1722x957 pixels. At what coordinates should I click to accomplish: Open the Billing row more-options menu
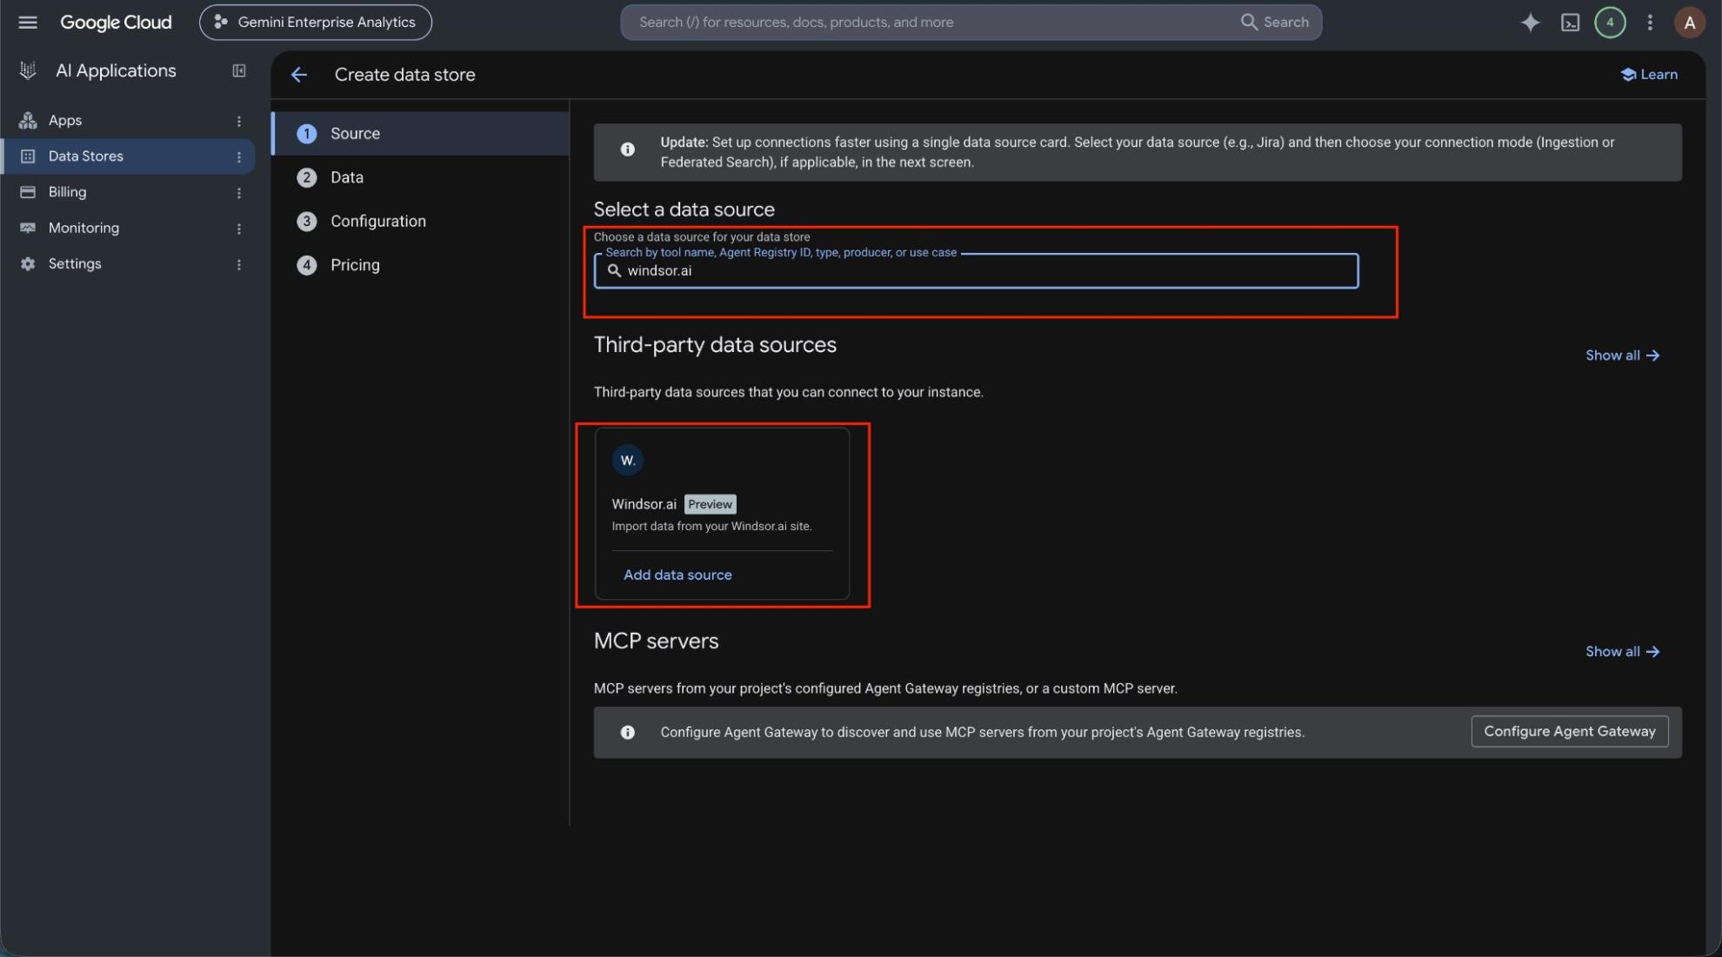(x=239, y=192)
